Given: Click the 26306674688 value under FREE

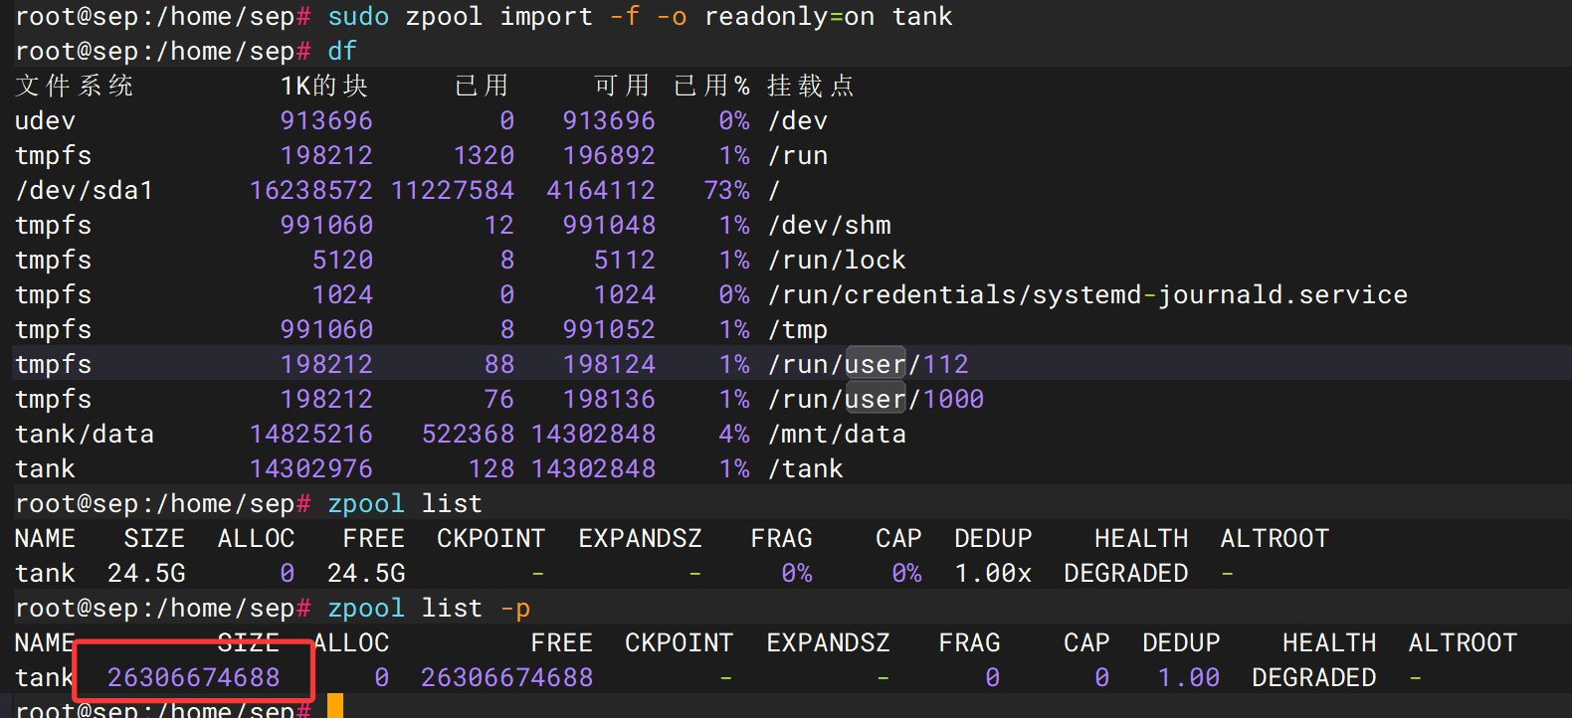Looking at the screenshot, I should [507, 678].
